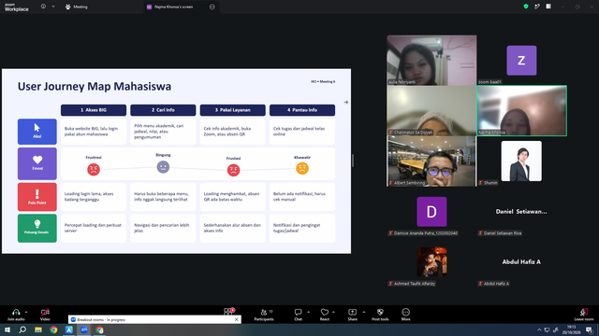Viewport: 599px width, 336px height.
Task: Close the Breakout rooms in-progress popup
Action: click(x=236, y=319)
